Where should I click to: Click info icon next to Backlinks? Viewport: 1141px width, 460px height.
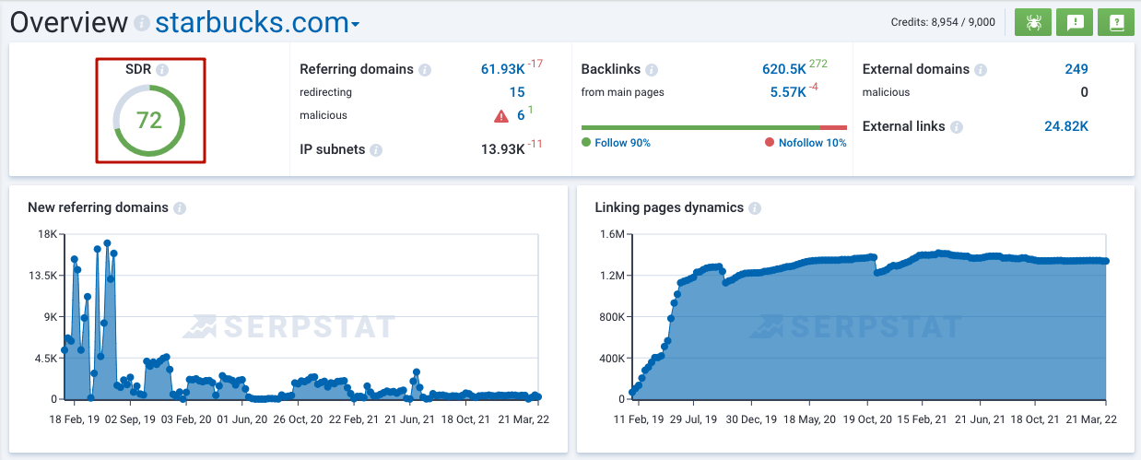(x=652, y=70)
